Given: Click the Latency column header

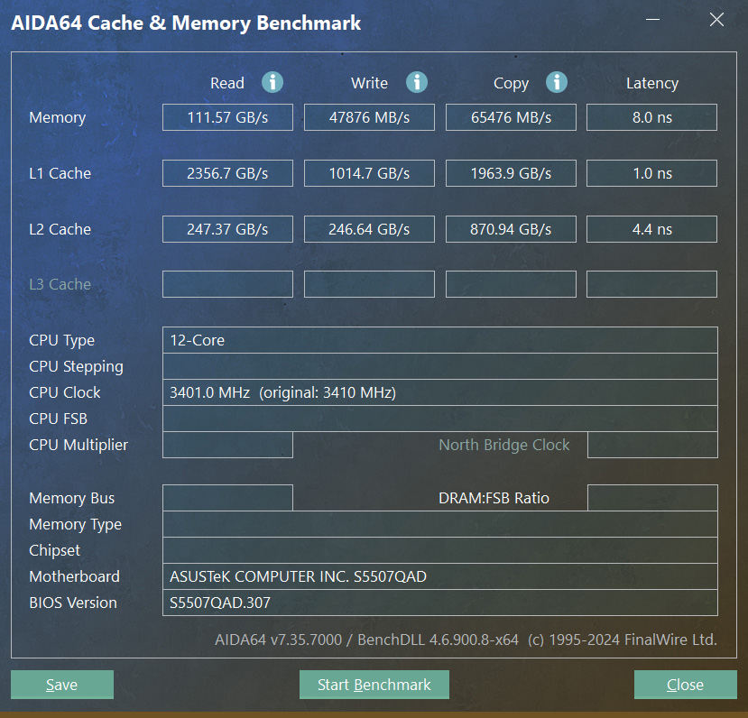Looking at the screenshot, I should tap(652, 83).
